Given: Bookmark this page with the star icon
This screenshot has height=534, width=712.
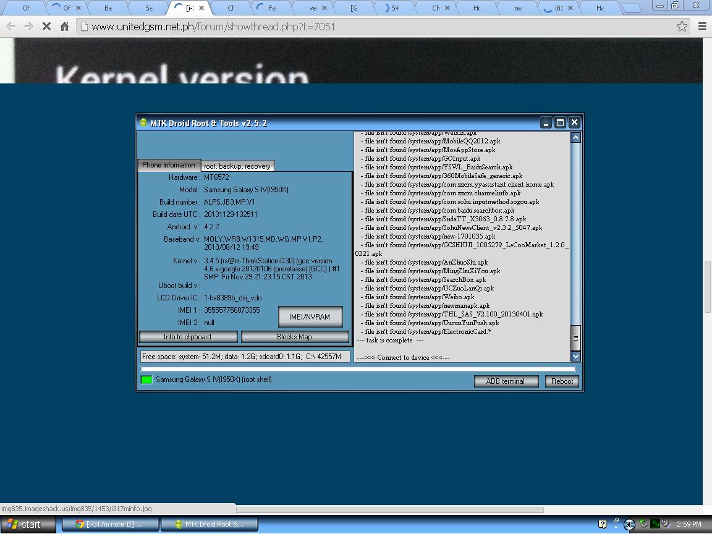Looking at the screenshot, I should pyautogui.click(x=682, y=27).
